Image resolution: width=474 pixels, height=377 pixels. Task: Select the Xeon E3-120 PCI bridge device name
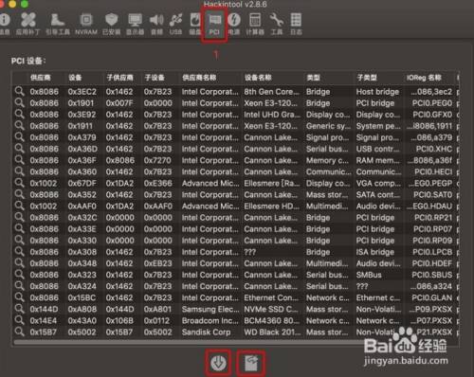click(x=270, y=103)
